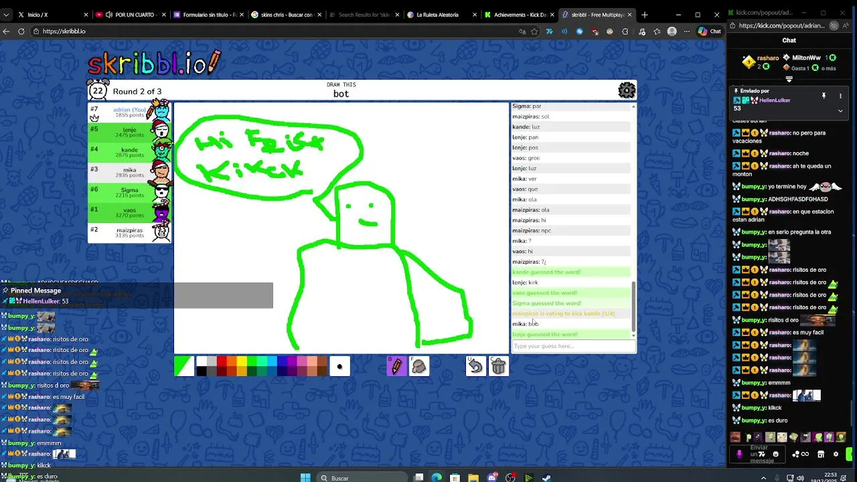Open browser favorites list icon
The height and width of the screenshot is (482, 857).
click(656, 31)
